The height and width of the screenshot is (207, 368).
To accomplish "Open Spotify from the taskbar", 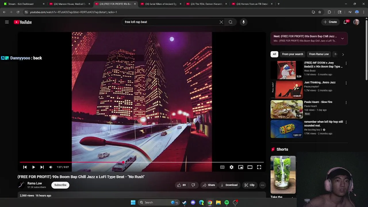I will pos(227,202).
